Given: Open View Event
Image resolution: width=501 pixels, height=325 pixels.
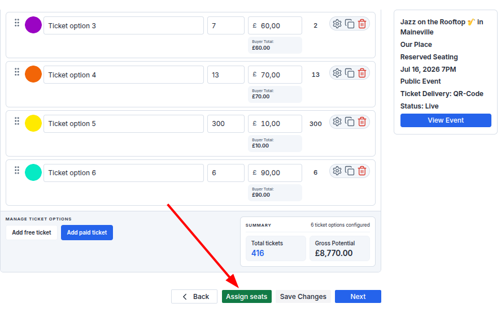Looking at the screenshot, I should pyautogui.click(x=446, y=120).
